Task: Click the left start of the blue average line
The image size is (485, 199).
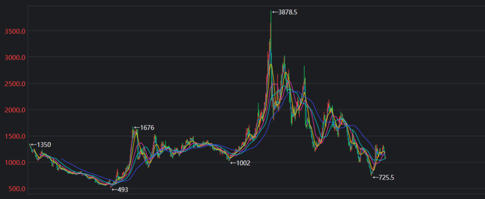Action: (62, 159)
